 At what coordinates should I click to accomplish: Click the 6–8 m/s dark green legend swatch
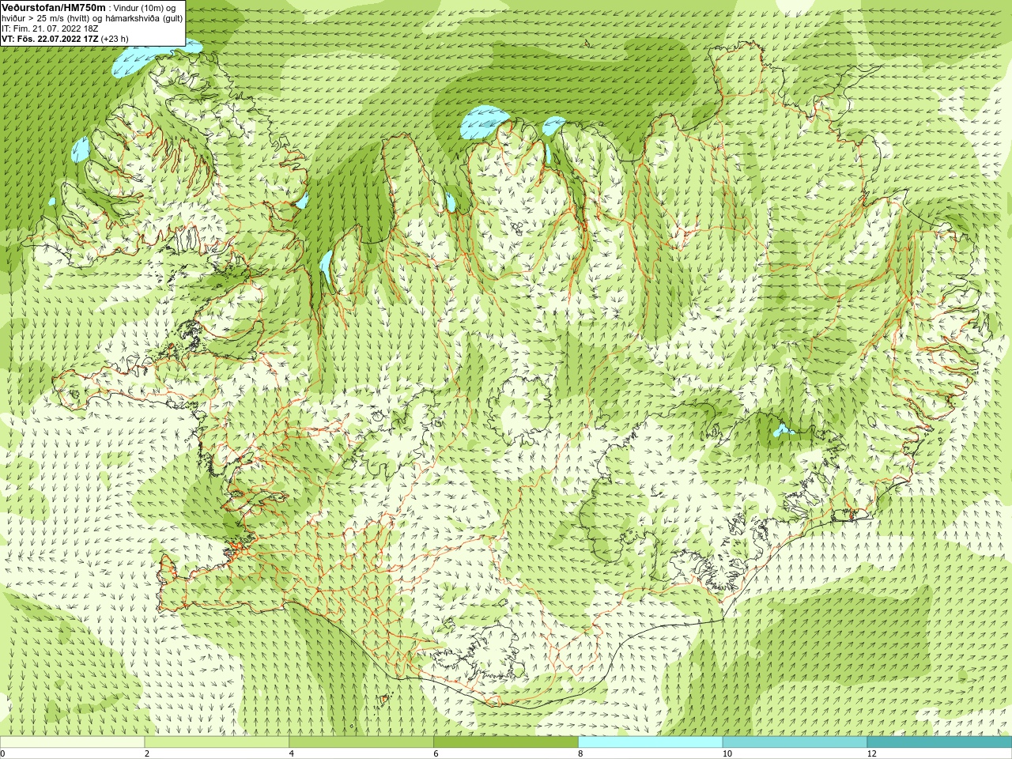coord(506,742)
